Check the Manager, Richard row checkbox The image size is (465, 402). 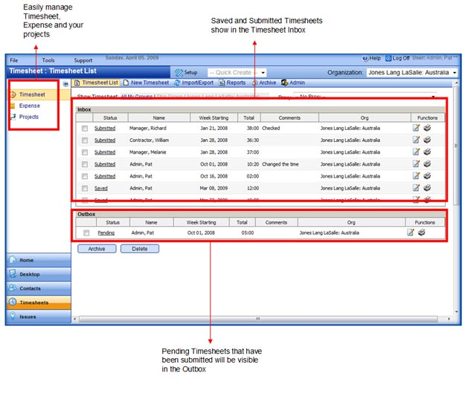pyautogui.click(x=85, y=129)
